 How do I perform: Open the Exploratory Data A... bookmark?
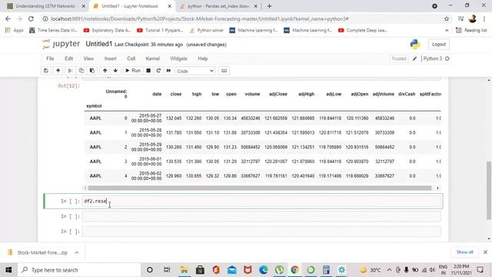click(108, 30)
